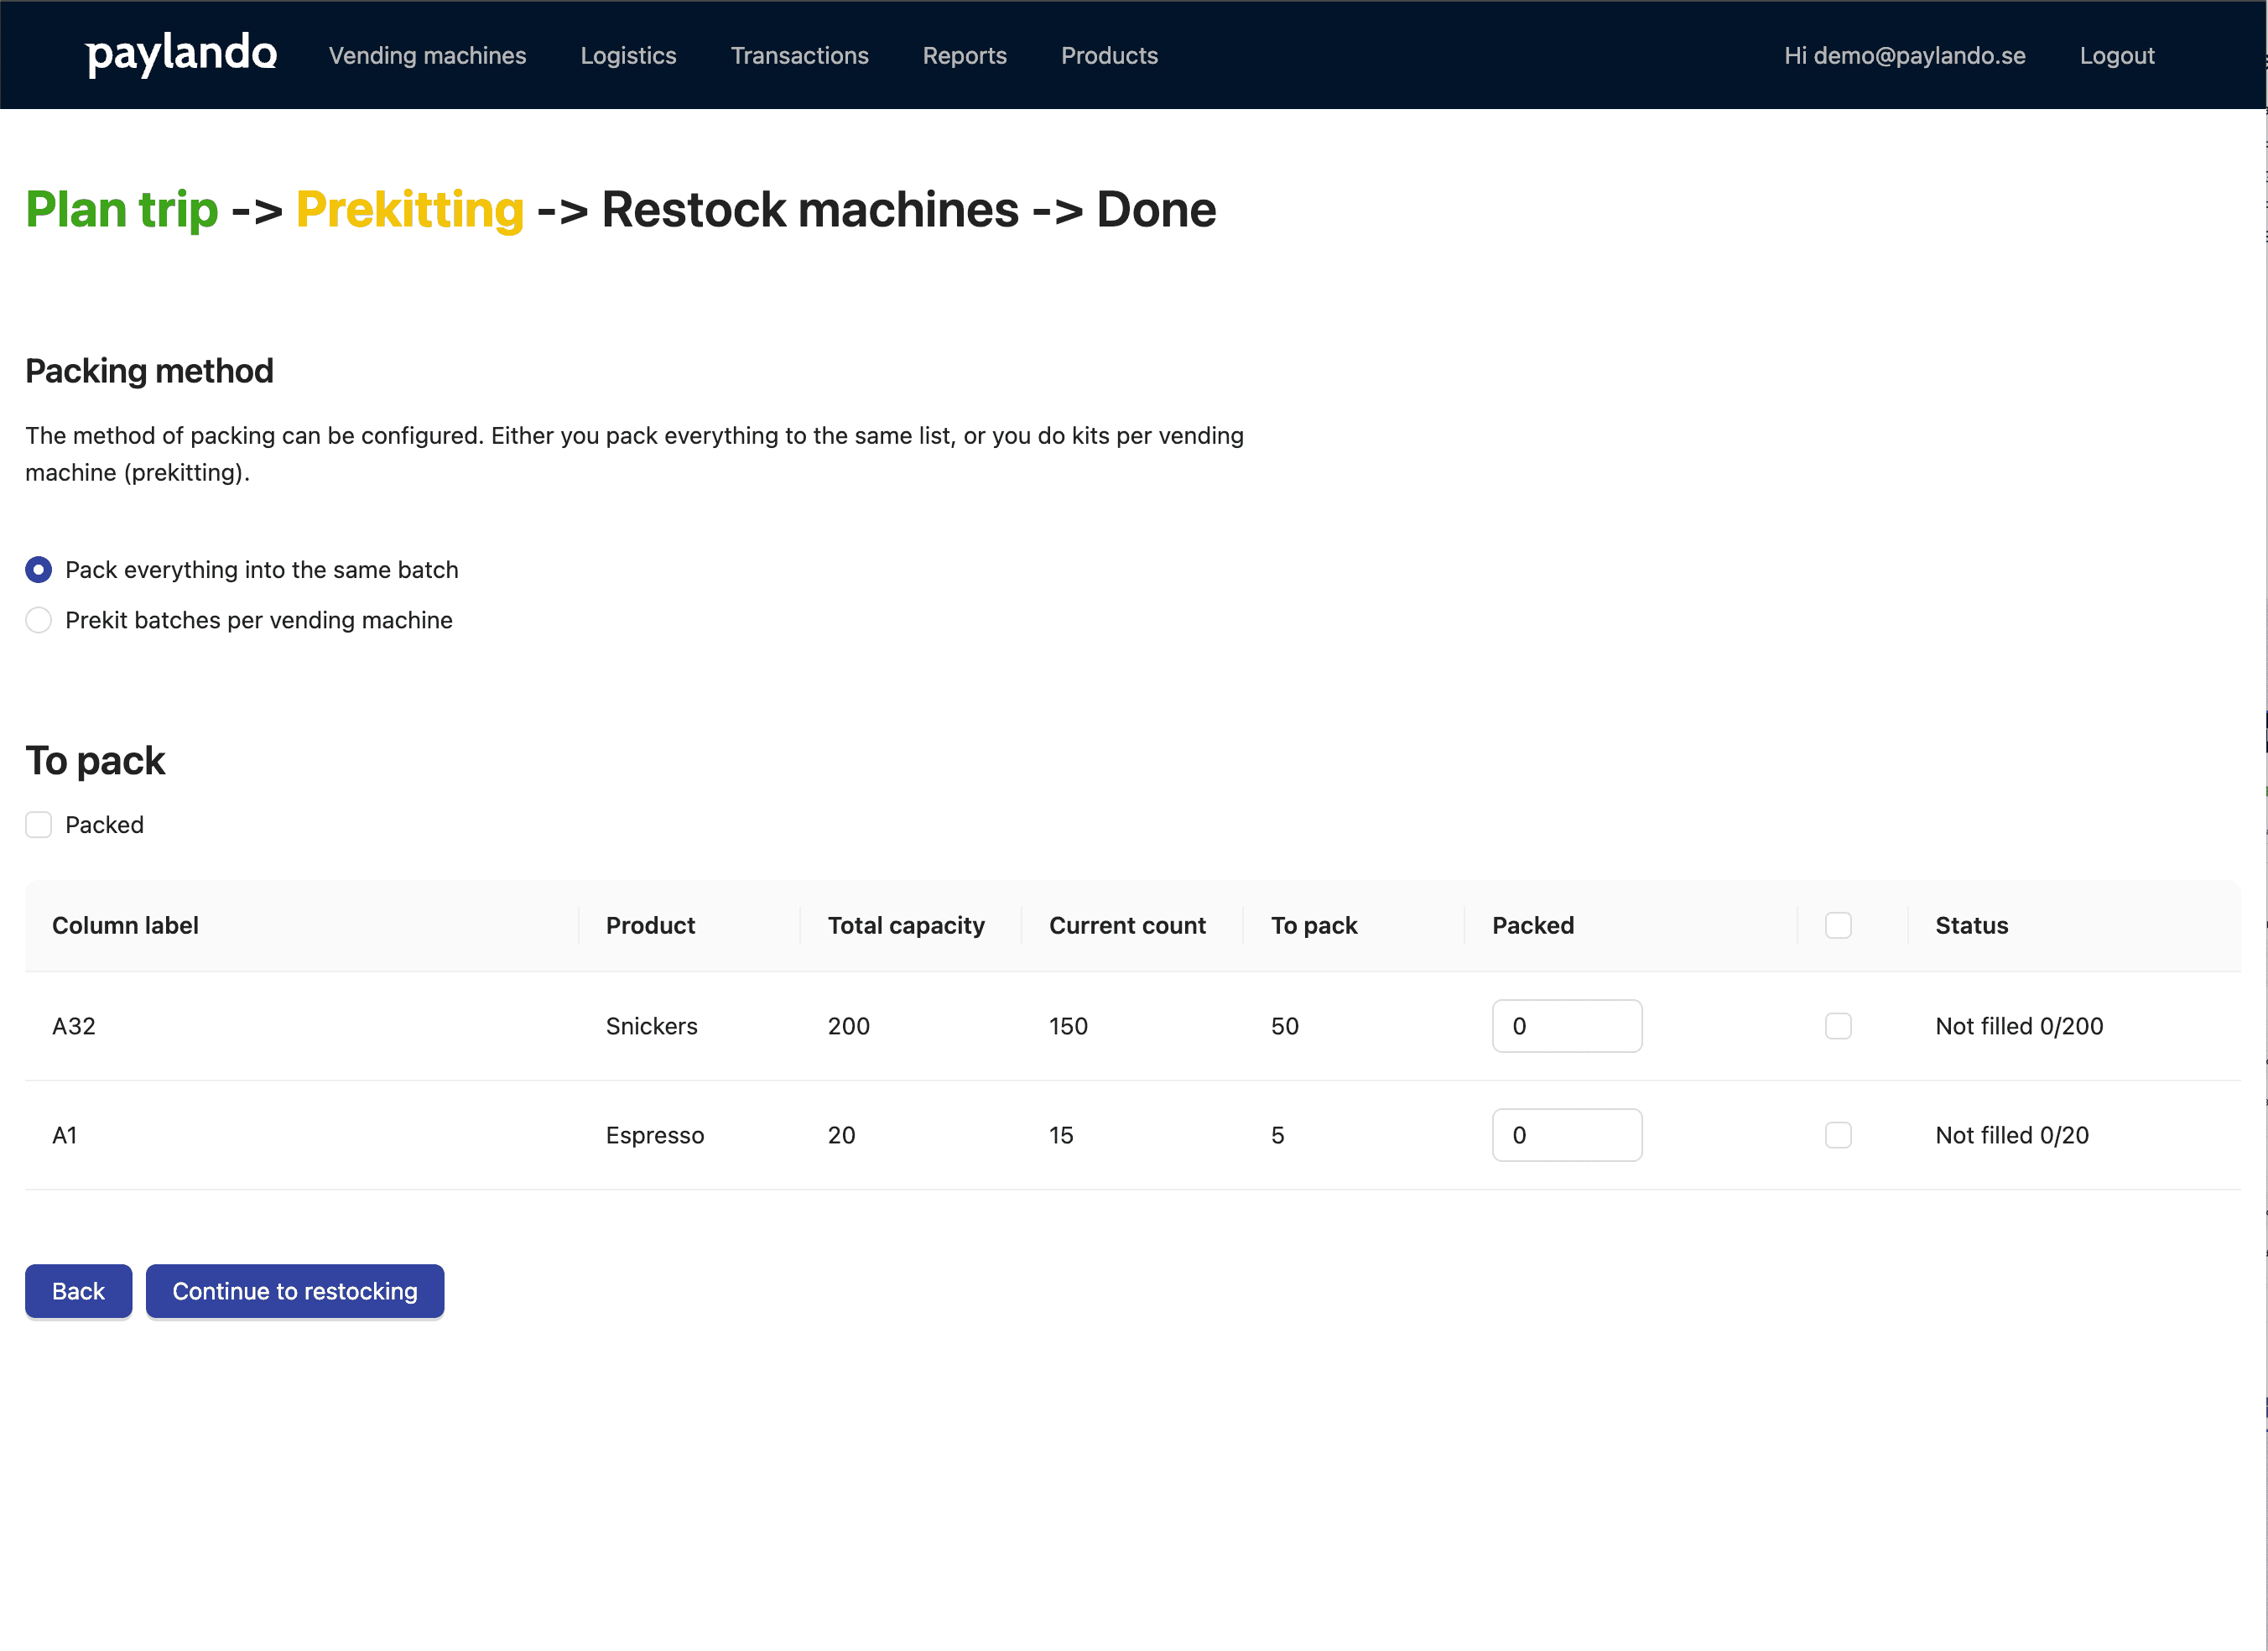Click Continue to restocking
The height and width of the screenshot is (1651, 2268).
pos(295,1291)
